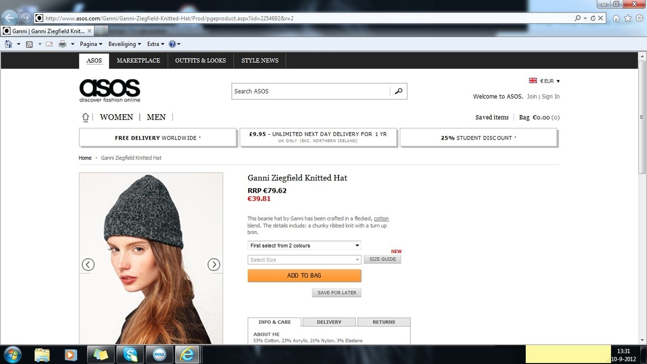Open the Pagina menu

coord(91,44)
